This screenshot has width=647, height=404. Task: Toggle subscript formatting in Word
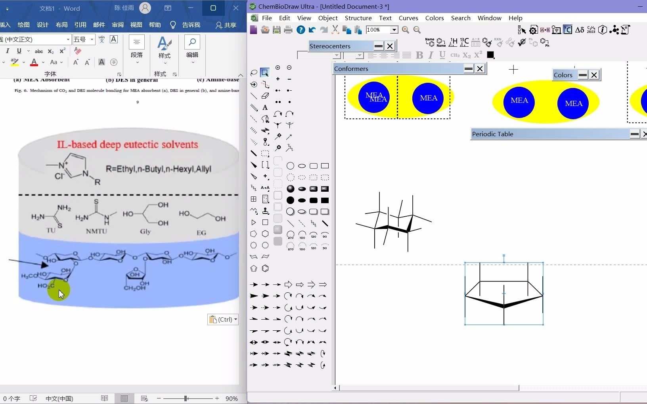tap(50, 51)
